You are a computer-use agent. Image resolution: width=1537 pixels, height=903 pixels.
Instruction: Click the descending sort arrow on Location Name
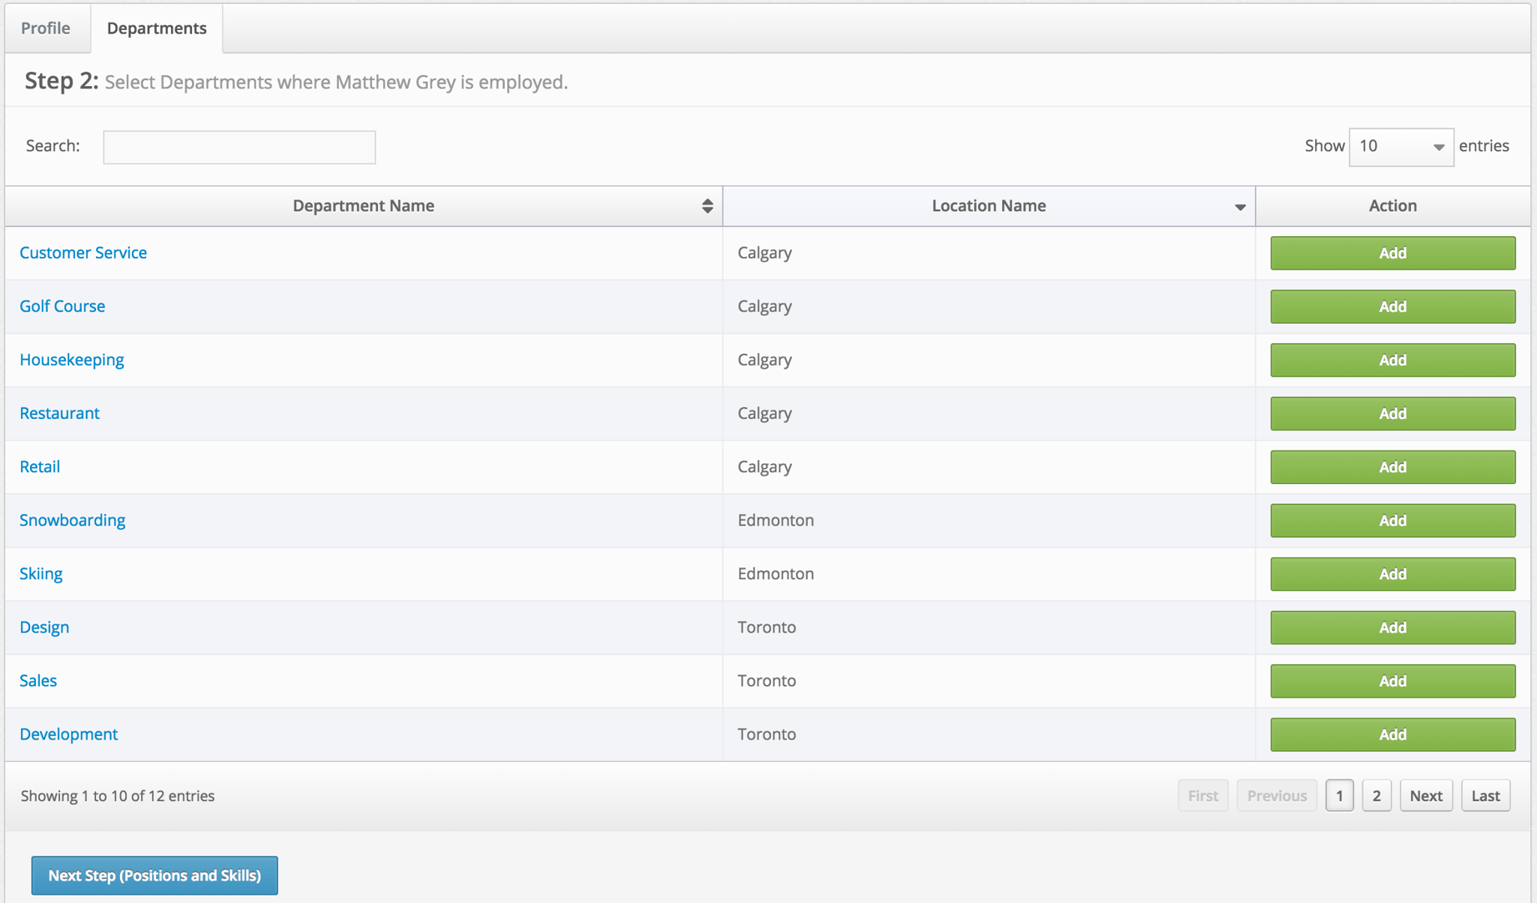pos(1240,206)
